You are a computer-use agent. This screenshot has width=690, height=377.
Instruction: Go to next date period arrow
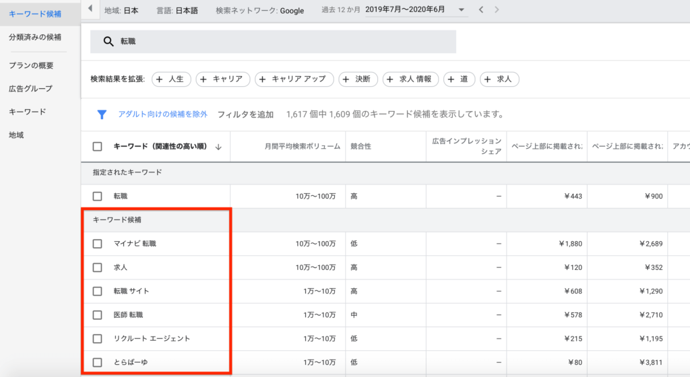coord(497,9)
